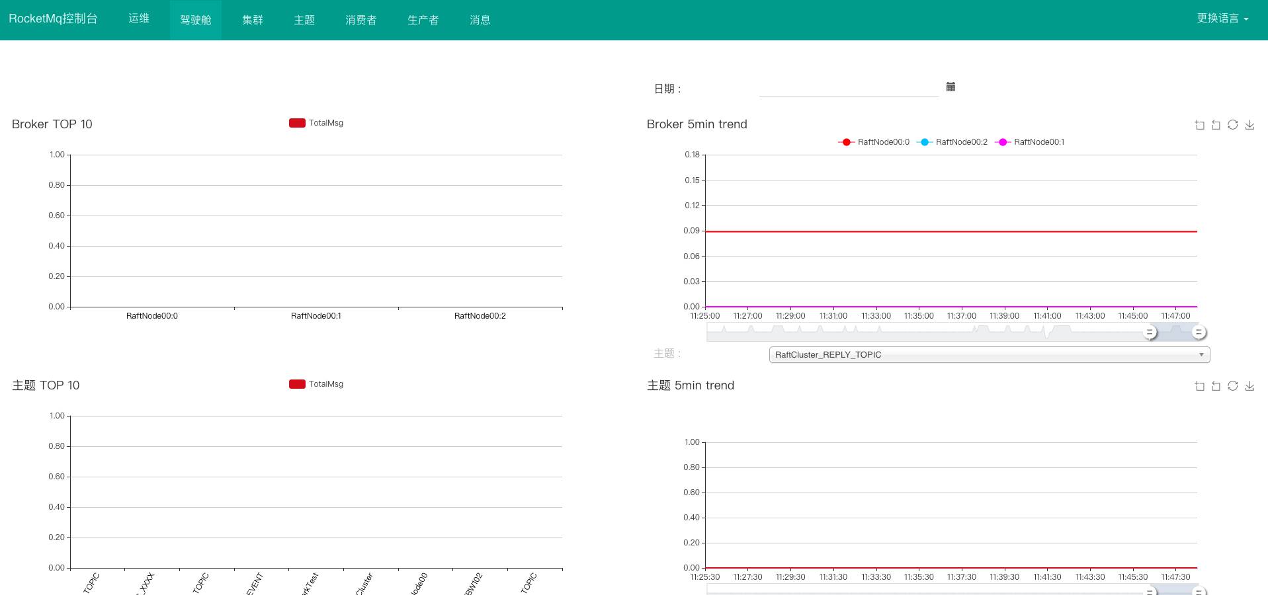1268x595 pixels.
Task: Click the 11:25:00 tick on Broker trend axis
Action: 705,316
